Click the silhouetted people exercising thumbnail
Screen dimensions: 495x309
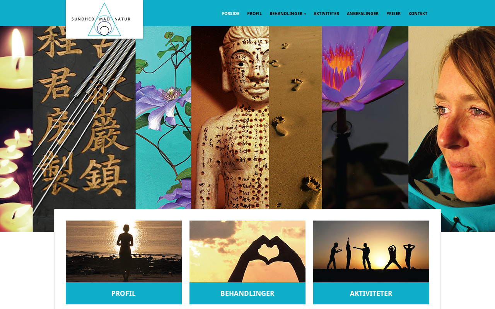(371, 251)
